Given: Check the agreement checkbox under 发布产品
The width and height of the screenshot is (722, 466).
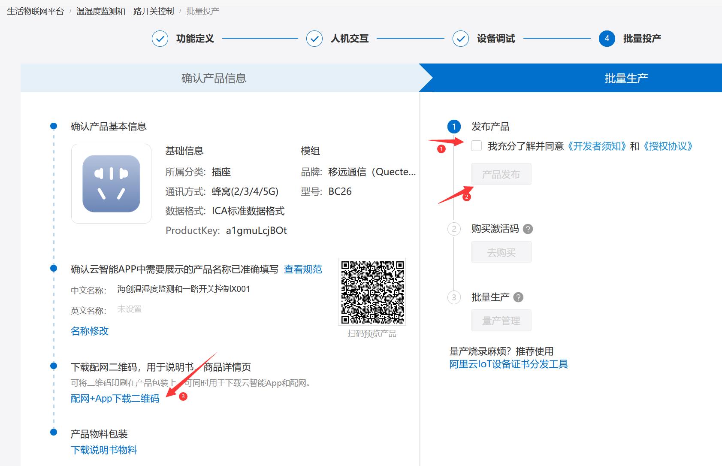Looking at the screenshot, I should [476, 146].
